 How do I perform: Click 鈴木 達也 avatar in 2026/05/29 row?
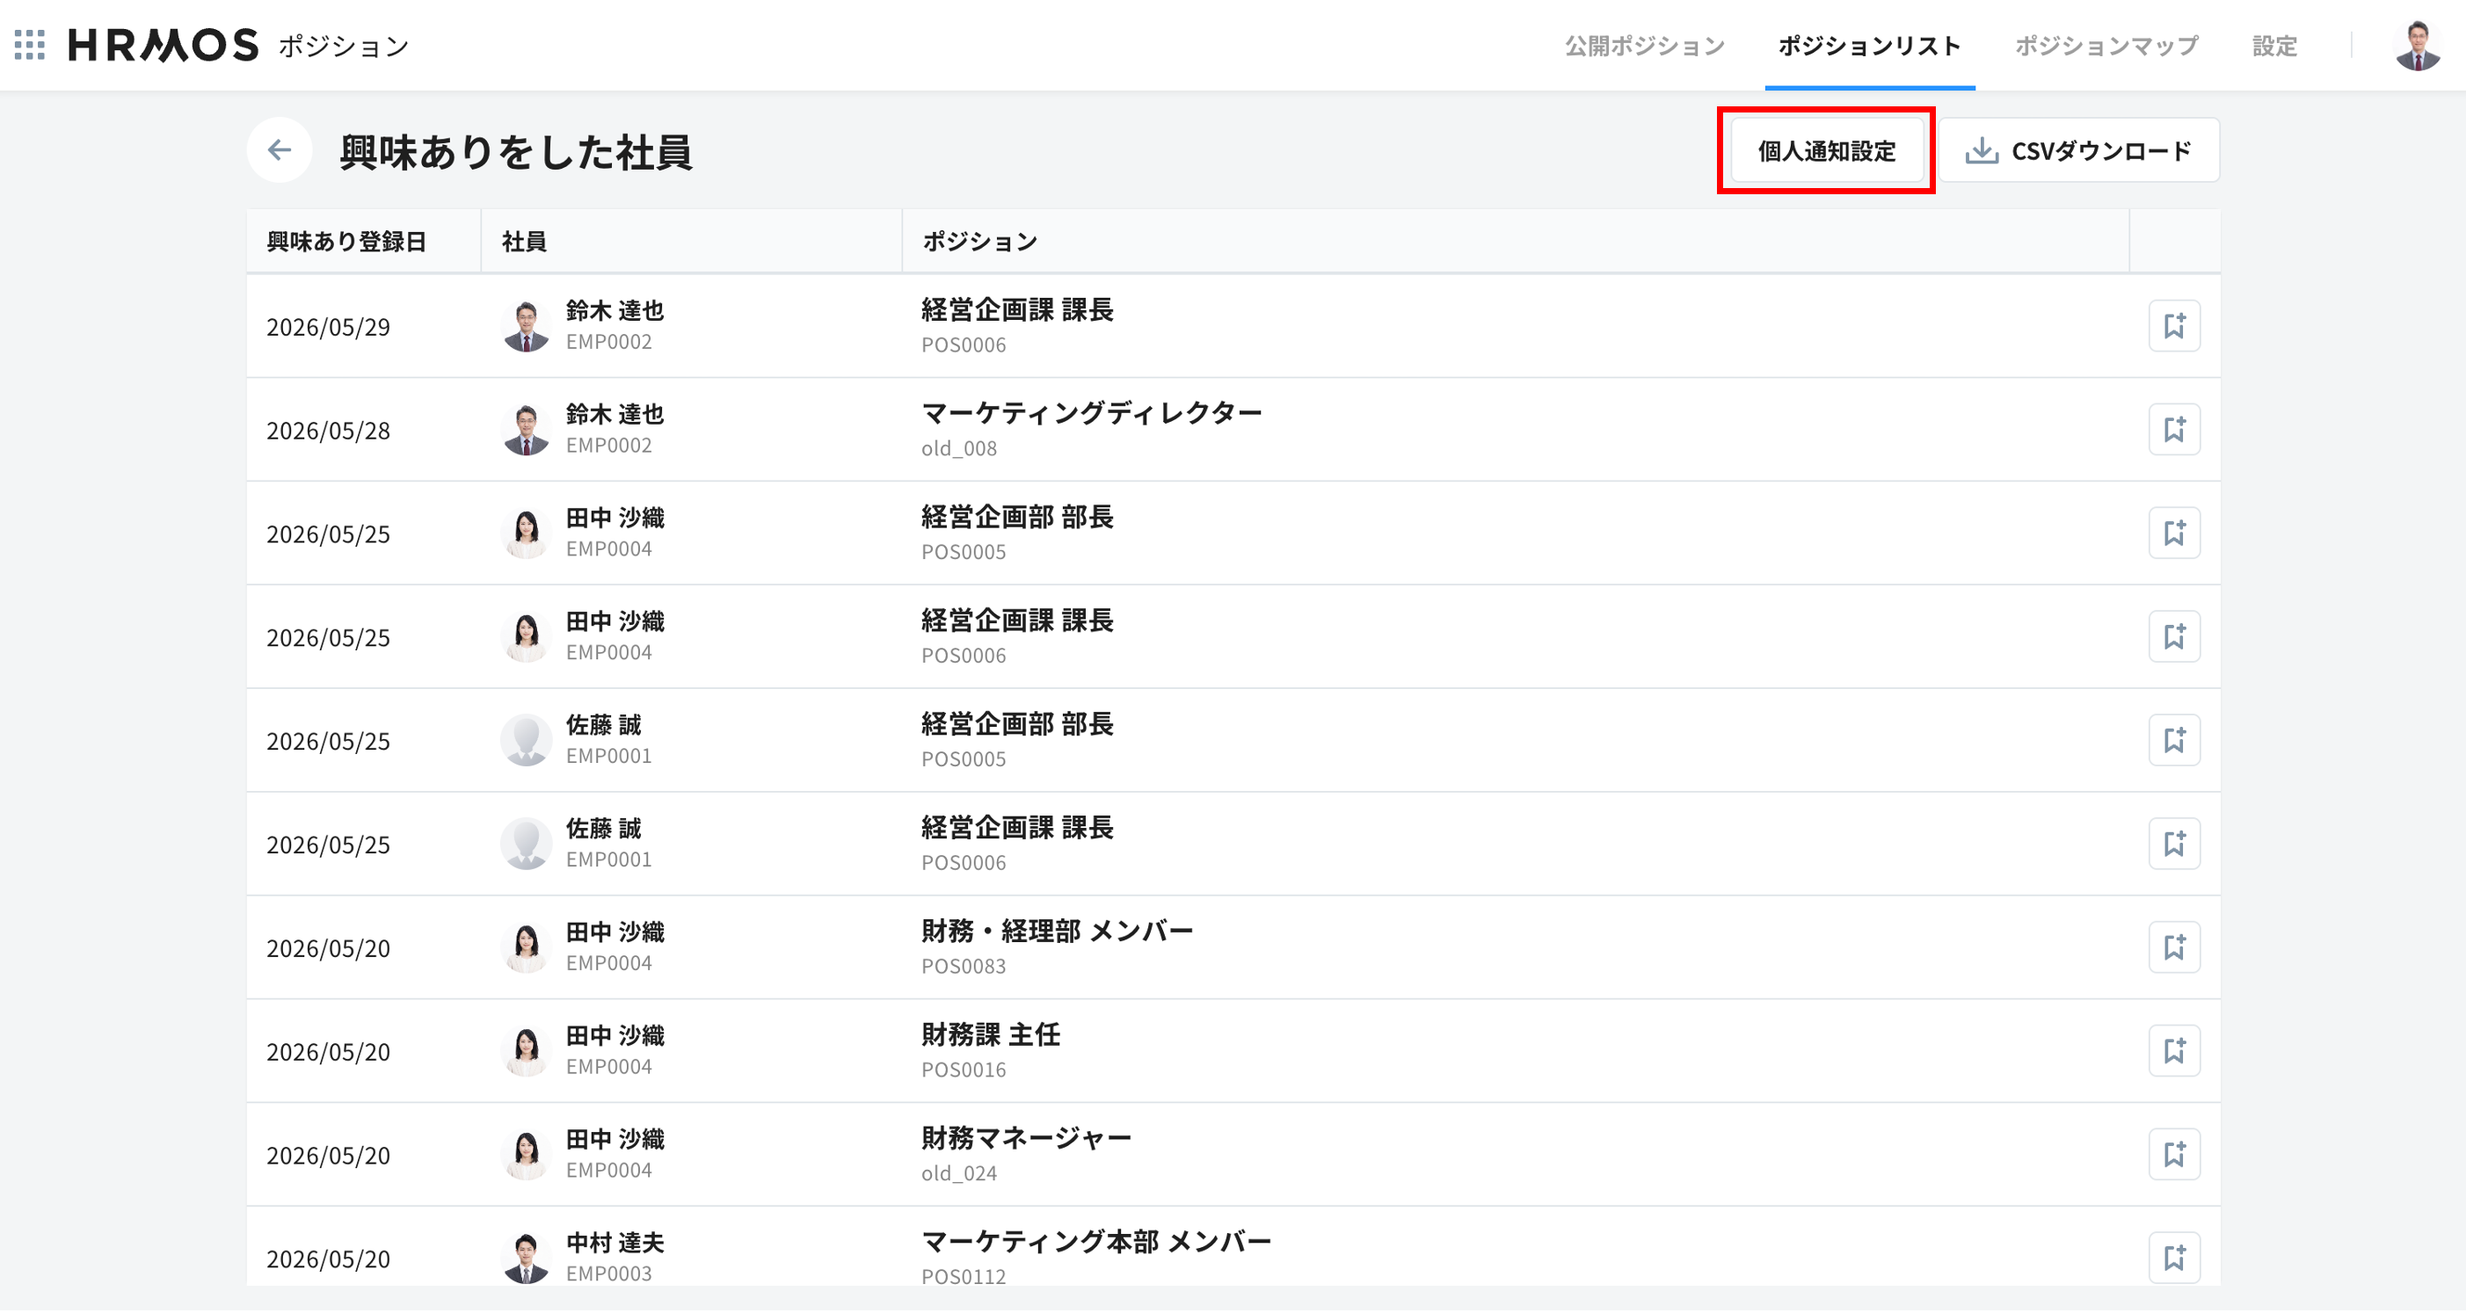pyautogui.click(x=526, y=326)
